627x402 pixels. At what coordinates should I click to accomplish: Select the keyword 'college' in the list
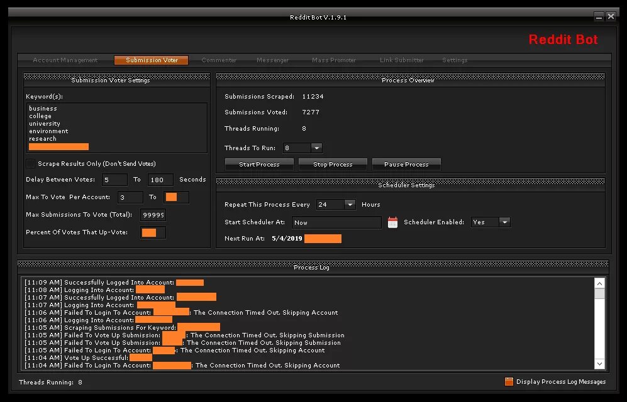[x=40, y=116]
